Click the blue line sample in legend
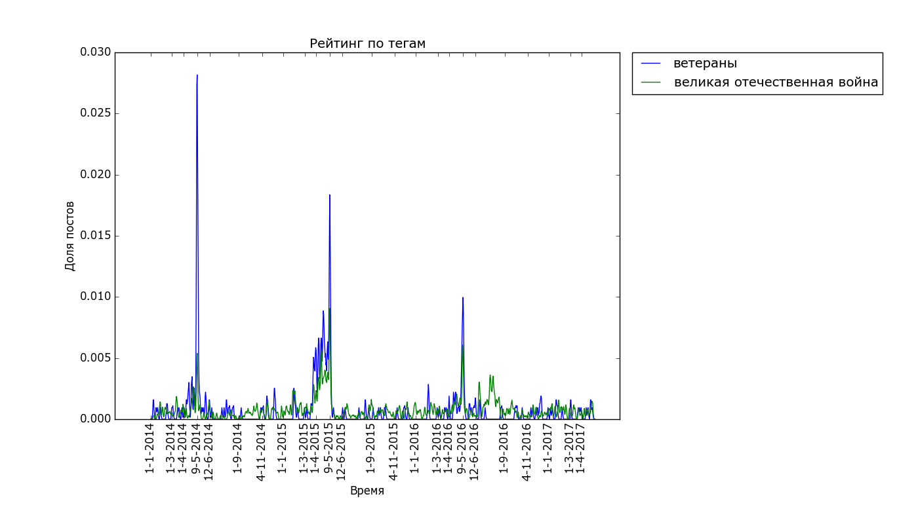This screenshot has height=524, width=918. click(x=650, y=64)
